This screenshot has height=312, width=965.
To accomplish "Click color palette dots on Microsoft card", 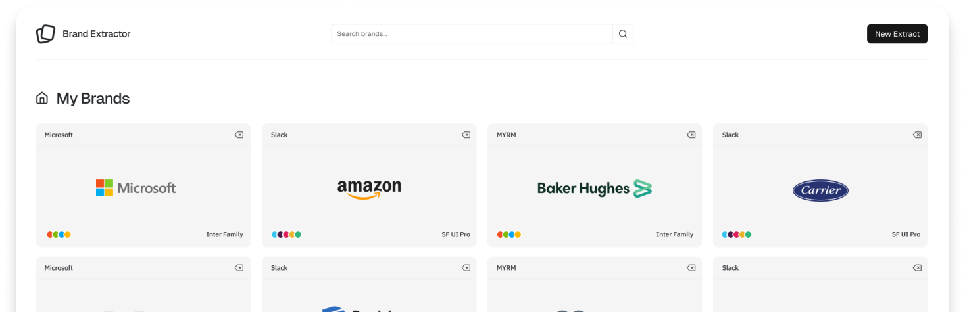I will tap(59, 234).
